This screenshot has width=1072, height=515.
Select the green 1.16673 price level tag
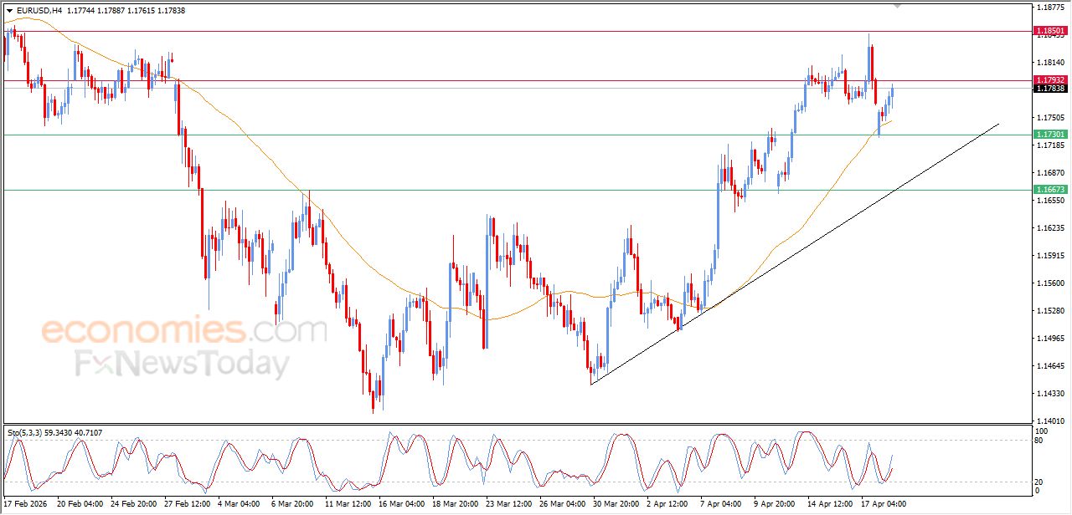(1051, 190)
